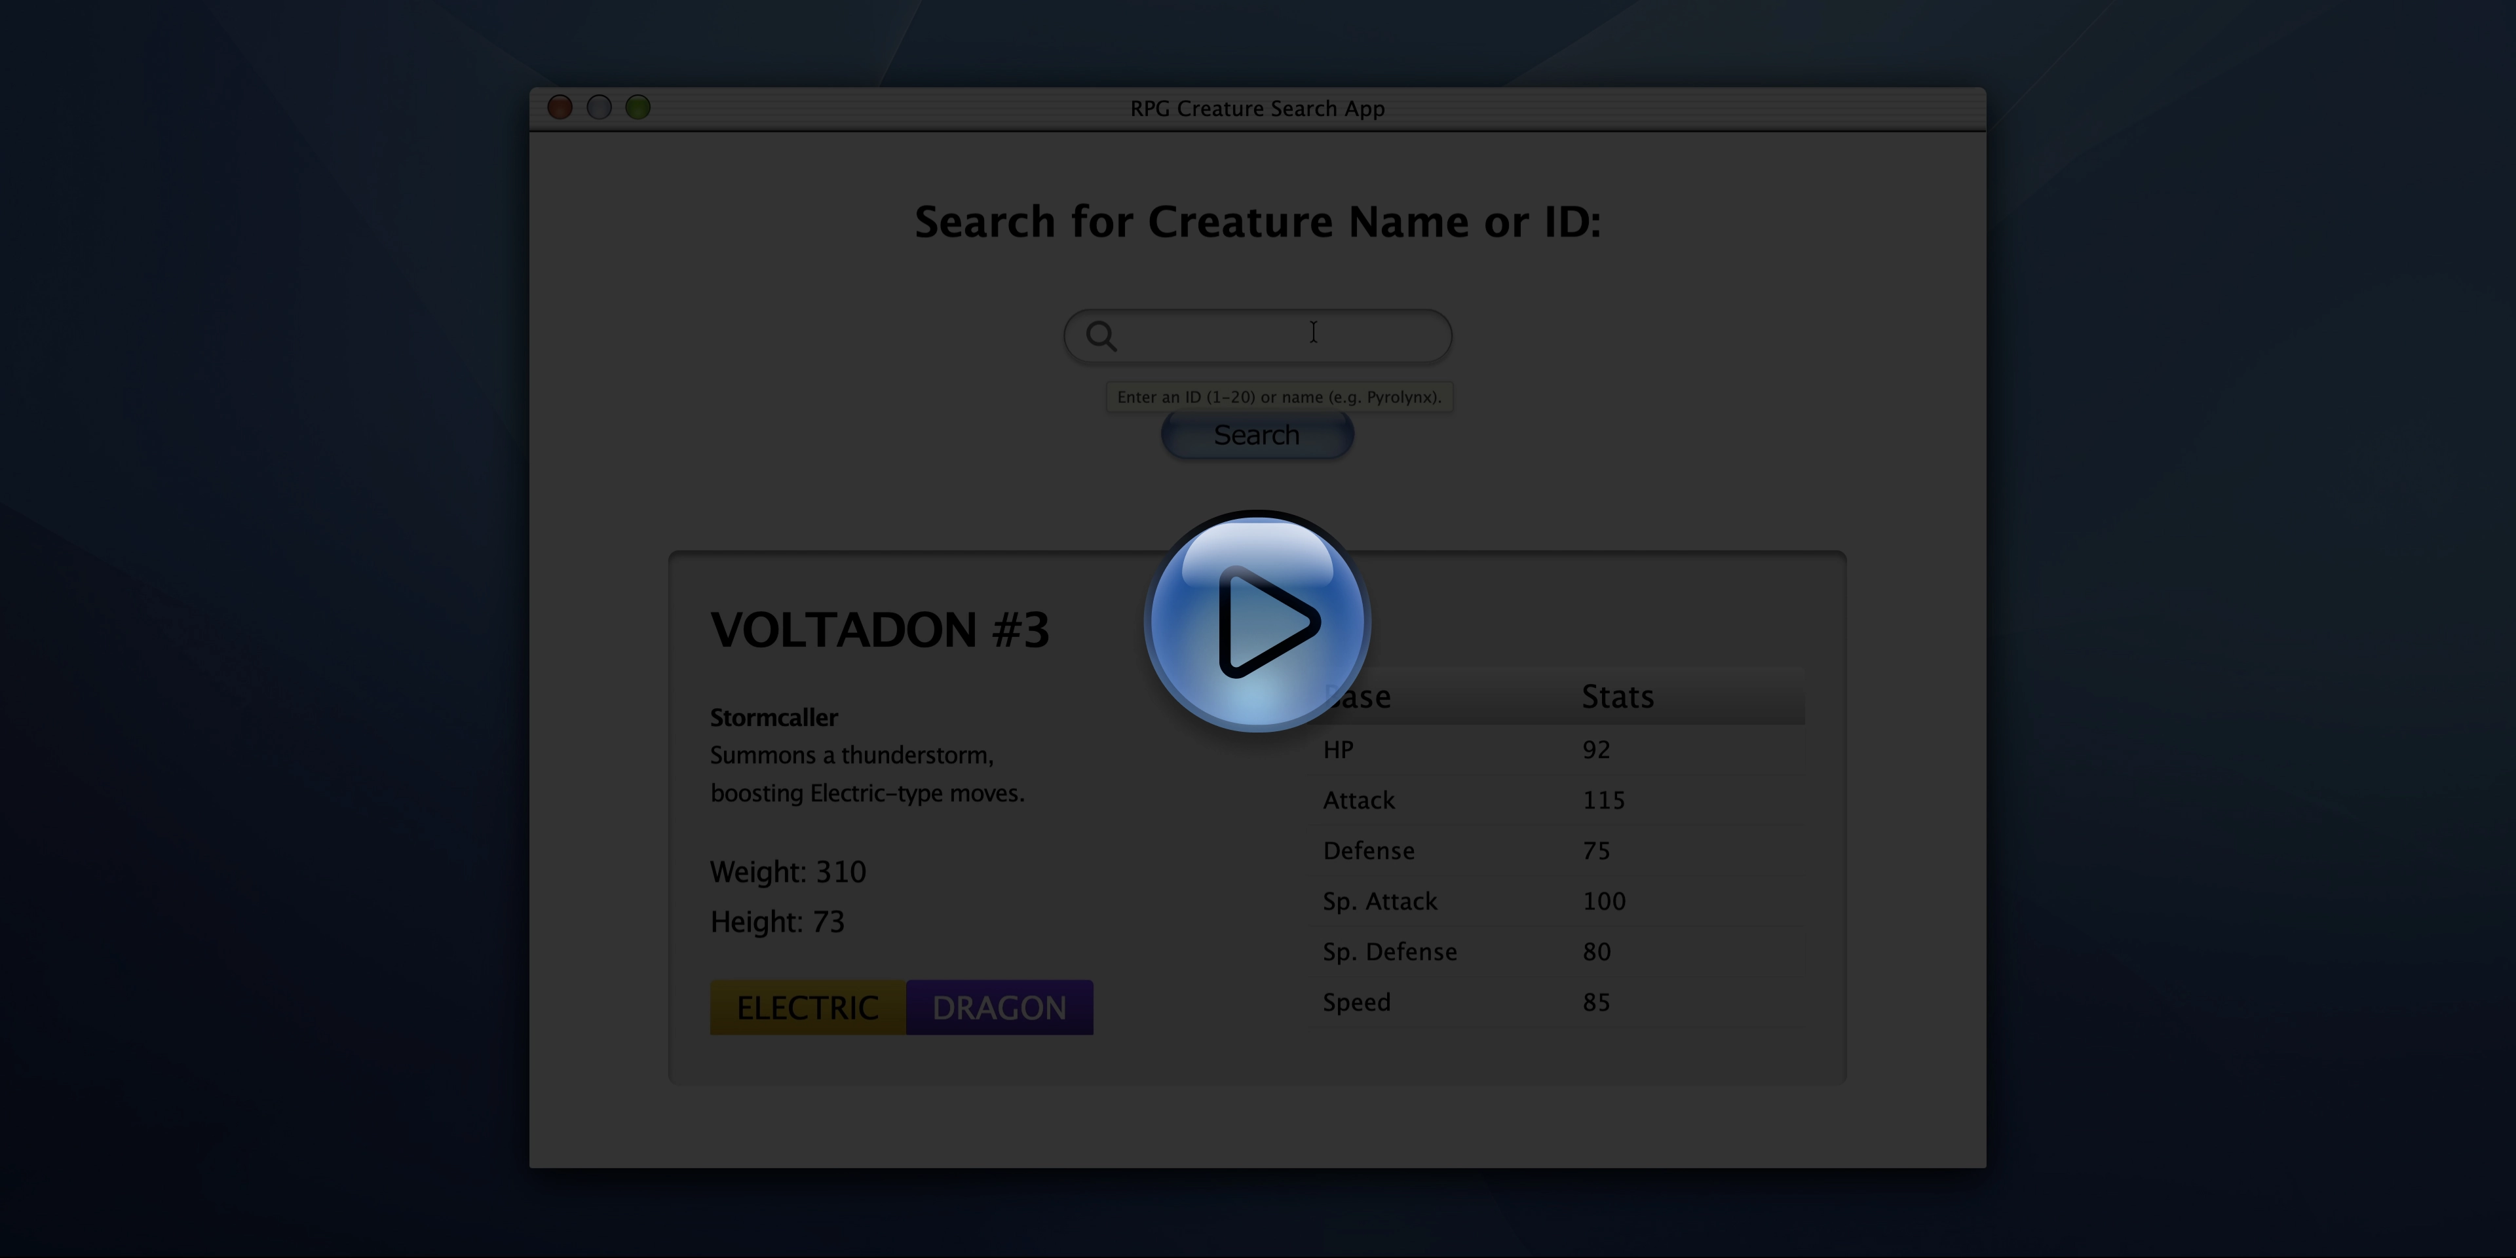
Task: Click the Height: 73 label
Action: pyautogui.click(x=778, y=922)
